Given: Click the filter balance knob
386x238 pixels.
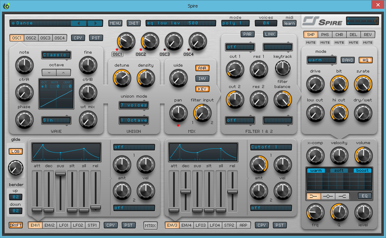Looking at the screenshot, I should point(283,100).
